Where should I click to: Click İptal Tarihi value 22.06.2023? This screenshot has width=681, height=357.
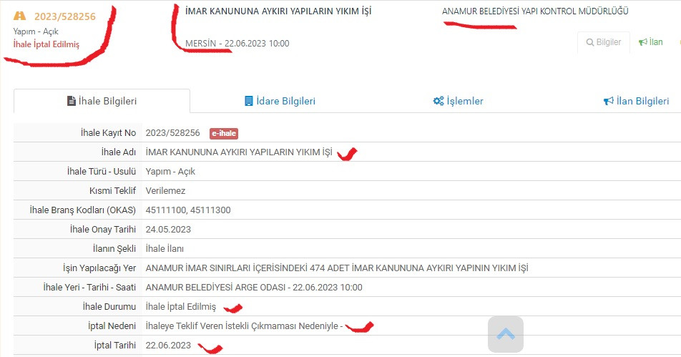point(168,346)
